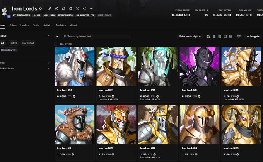Copy collection address with the copy icon

coord(63,8)
